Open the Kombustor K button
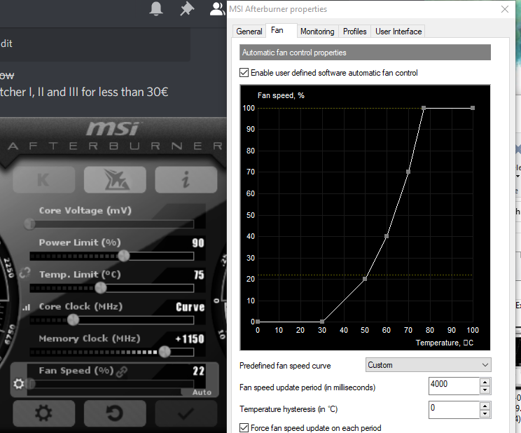Screen dimensions: 521x433 click(44, 179)
